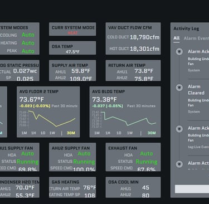Click the red HEAT current system mode value
Screen dimensions: 209x204
click(x=72, y=33)
